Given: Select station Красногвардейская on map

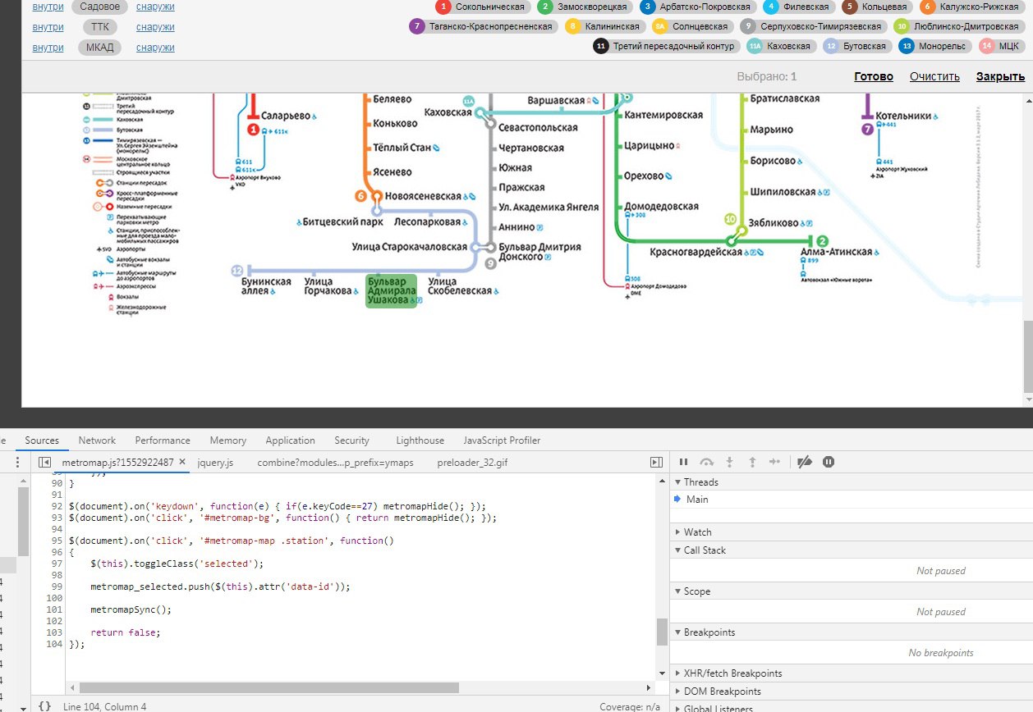Looking at the screenshot, I should (x=696, y=252).
